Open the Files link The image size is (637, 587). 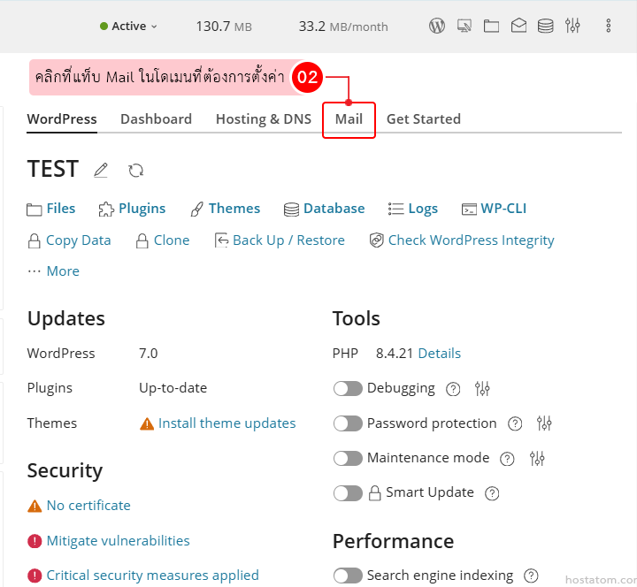pos(51,209)
